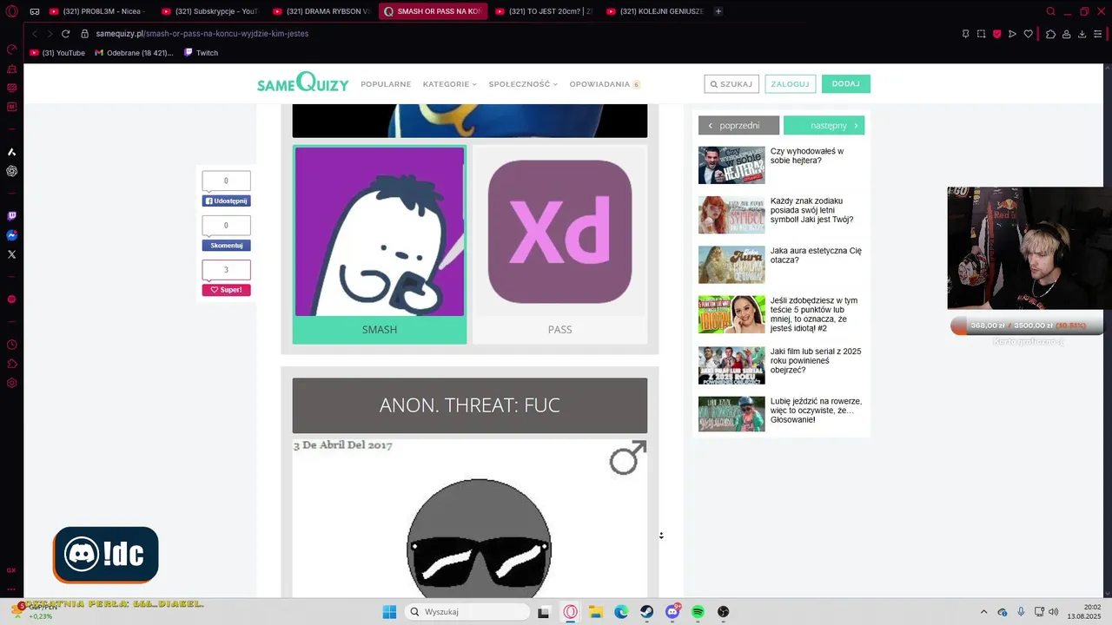Viewport: 1112px width, 625px height.
Task: Open Spotify from the taskbar
Action: point(698,612)
